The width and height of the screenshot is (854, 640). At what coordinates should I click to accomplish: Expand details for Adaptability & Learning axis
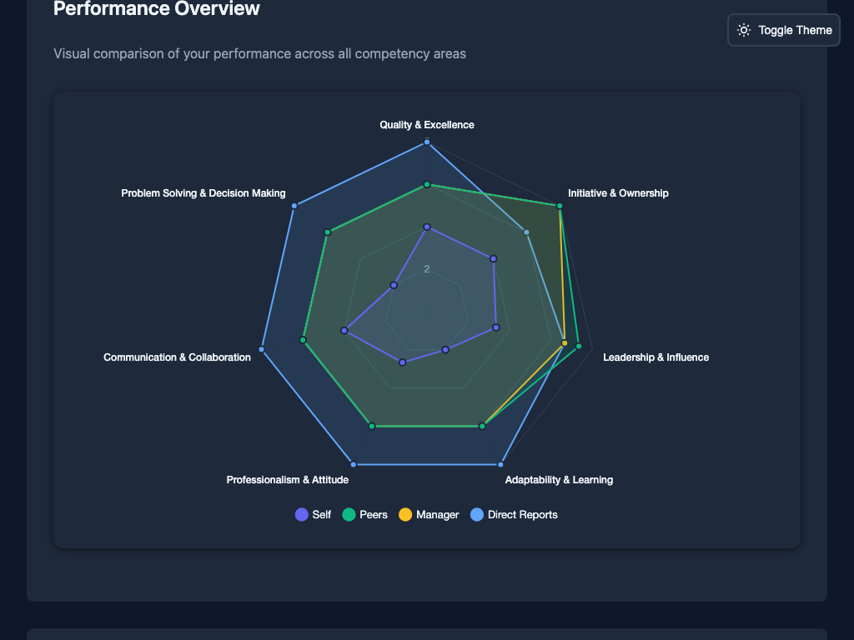559,480
